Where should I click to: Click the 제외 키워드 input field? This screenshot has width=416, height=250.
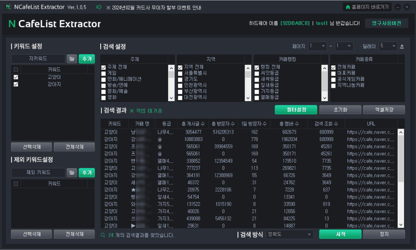(x=38, y=173)
